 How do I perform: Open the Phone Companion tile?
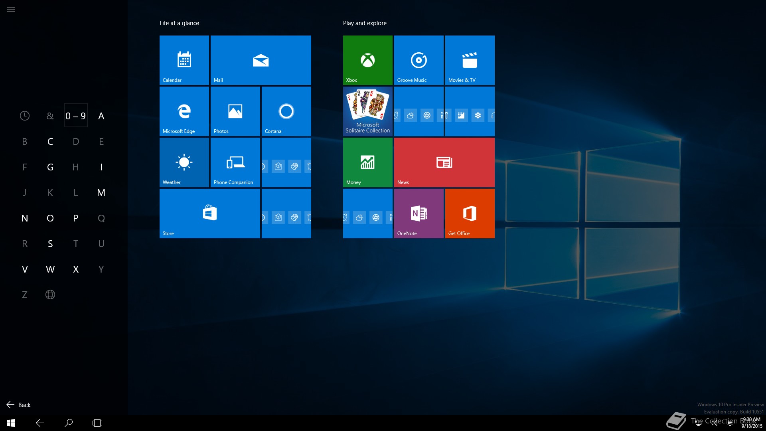[x=235, y=162]
